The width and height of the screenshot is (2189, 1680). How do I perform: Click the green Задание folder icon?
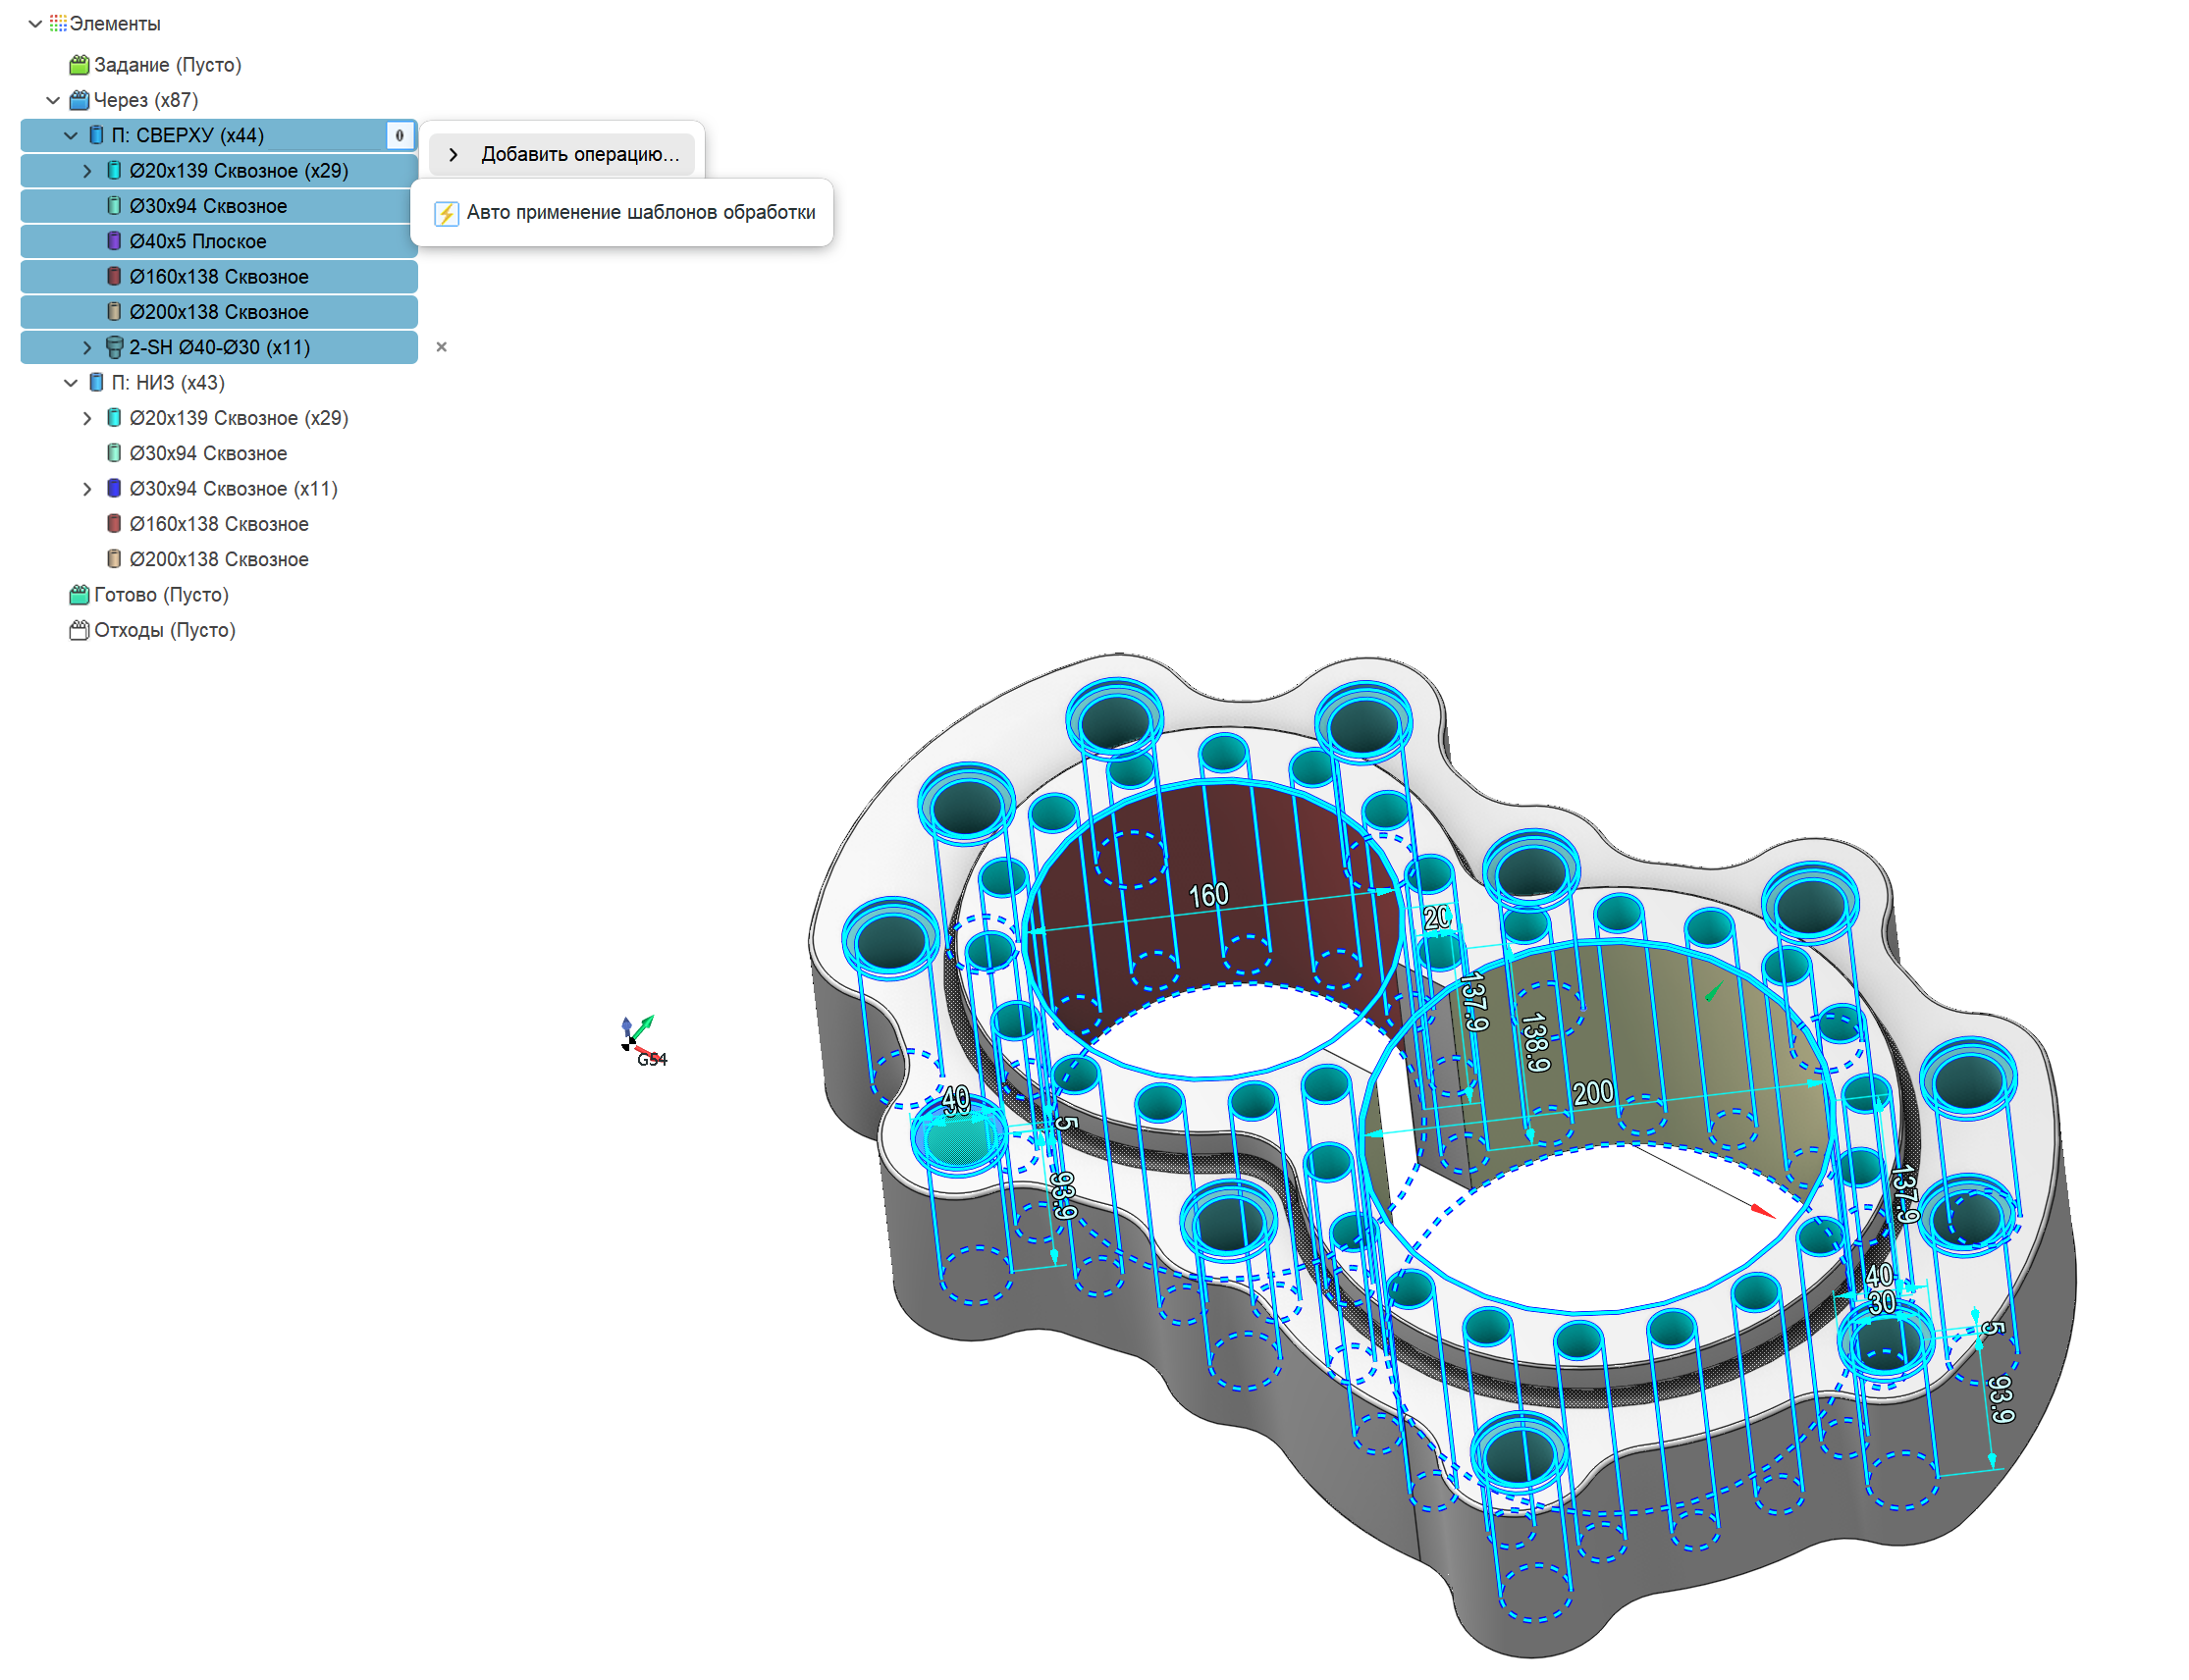pos(80,65)
